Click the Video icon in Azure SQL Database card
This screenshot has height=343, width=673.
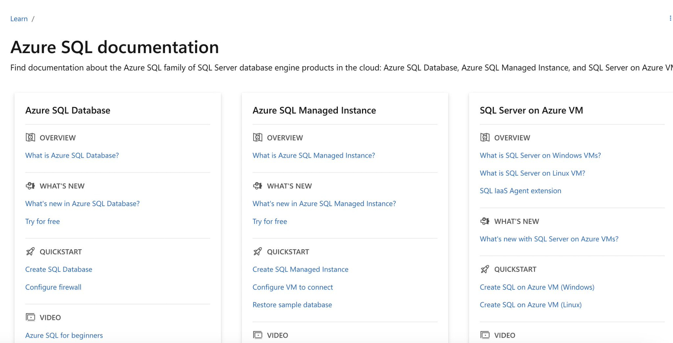(x=30, y=317)
